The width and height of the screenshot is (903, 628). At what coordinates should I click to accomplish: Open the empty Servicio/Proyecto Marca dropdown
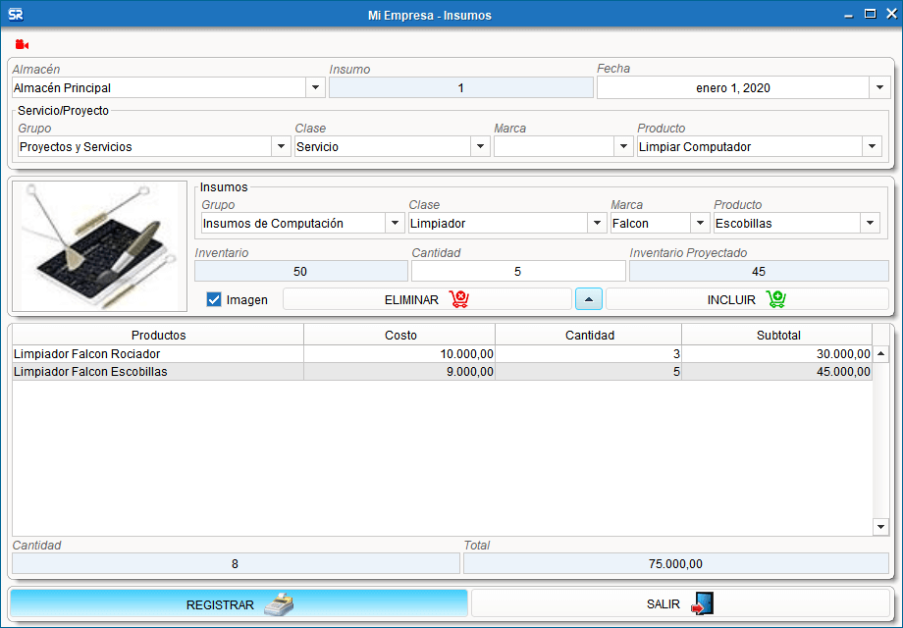coord(623,146)
